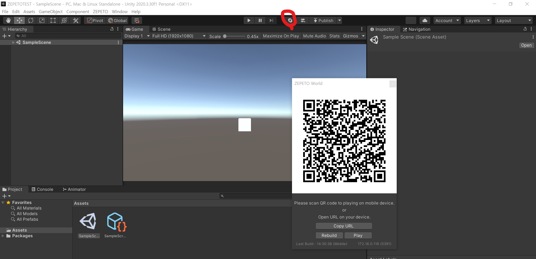Click Copy URL in ZEPETO World
536x259 pixels.
coord(344,226)
